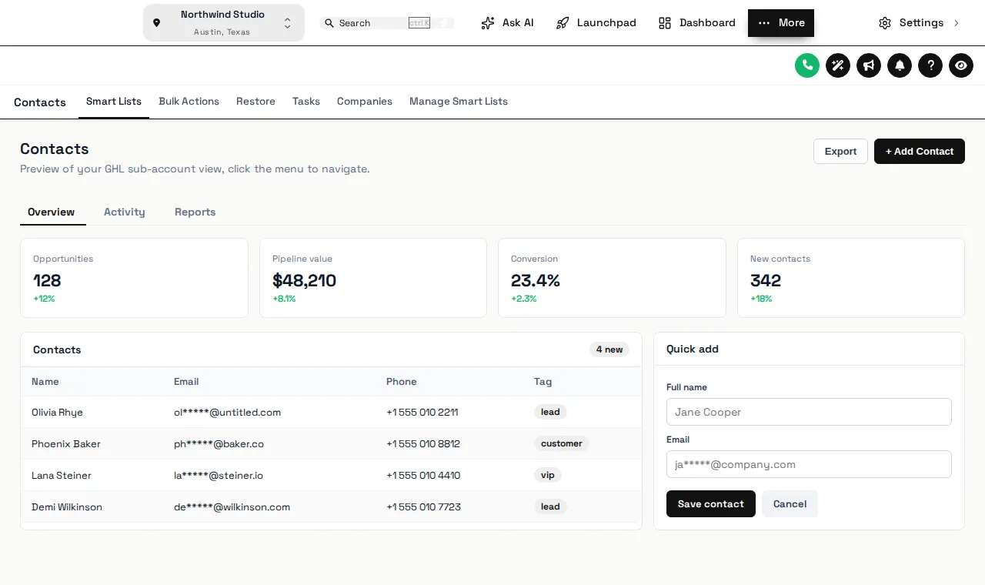
Task: Click the Full name input field
Action: pyautogui.click(x=809, y=412)
